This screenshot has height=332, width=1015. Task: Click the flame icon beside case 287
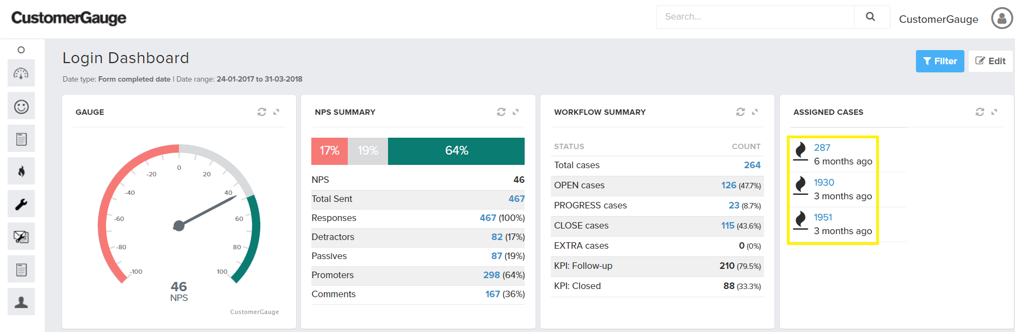click(x=801, y=151)
